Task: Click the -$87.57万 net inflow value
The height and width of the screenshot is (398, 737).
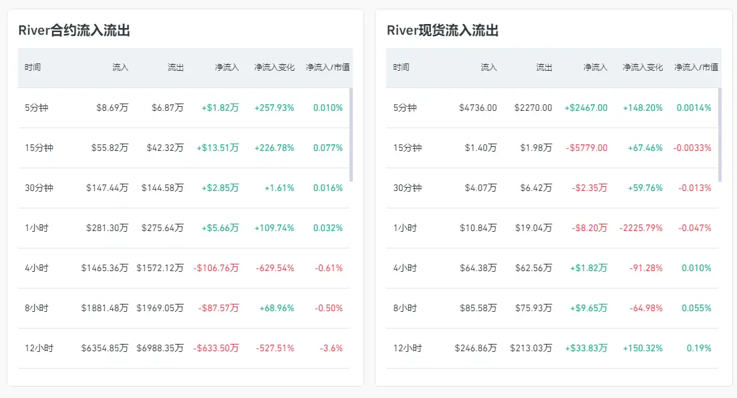Action: pos(218,309)
